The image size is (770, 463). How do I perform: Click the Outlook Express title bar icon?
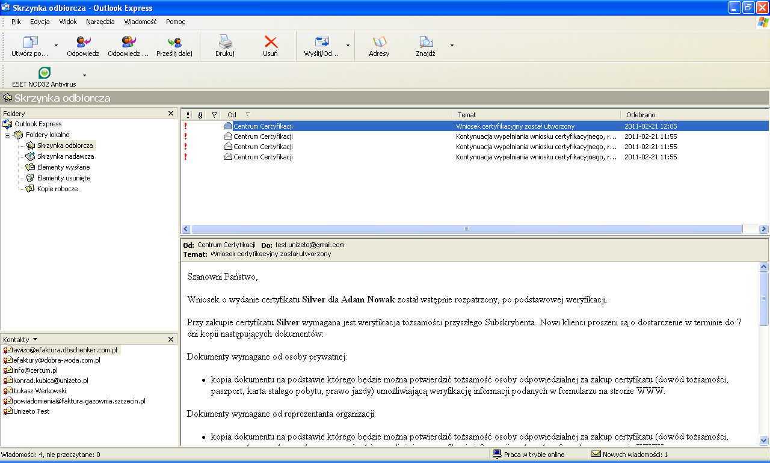click(x=5, y=7)
